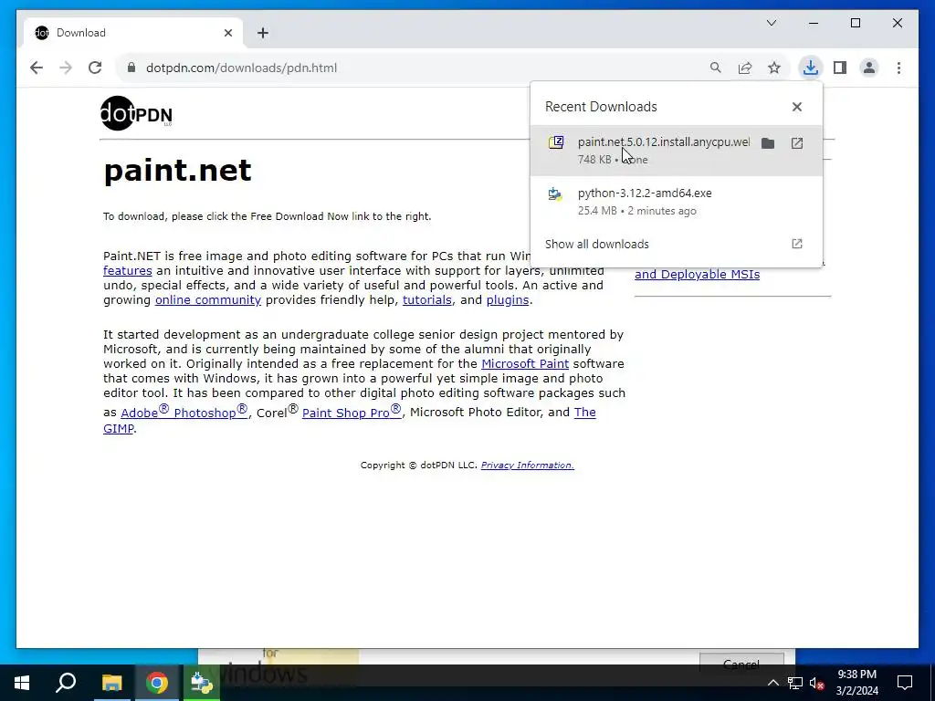The height and width of the screenshot is (701, 935).
Task: Click the python installer file icon
Action: click(x=555, y=194)
